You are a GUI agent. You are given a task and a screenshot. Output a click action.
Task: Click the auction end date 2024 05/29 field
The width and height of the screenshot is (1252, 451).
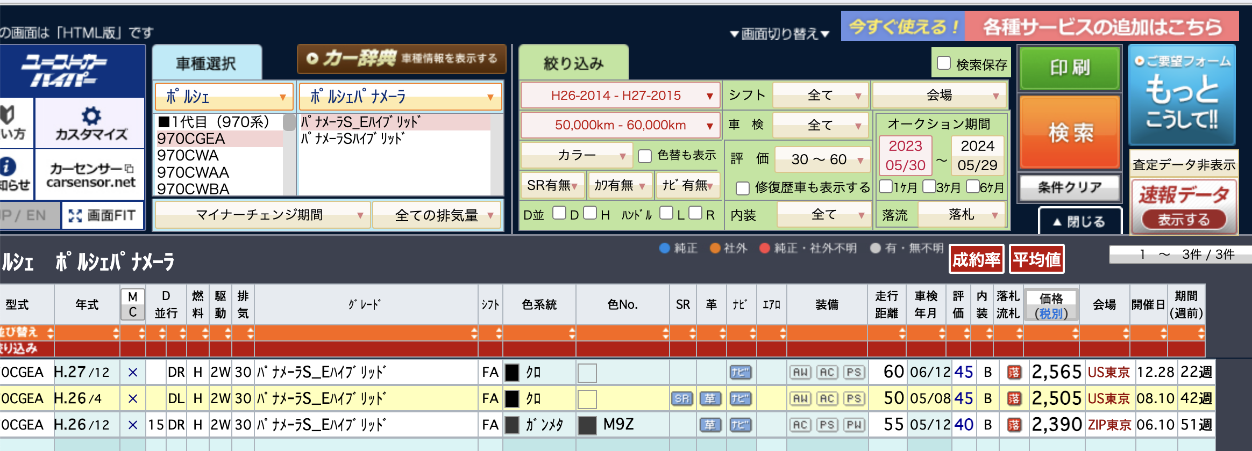click(977, 156)
